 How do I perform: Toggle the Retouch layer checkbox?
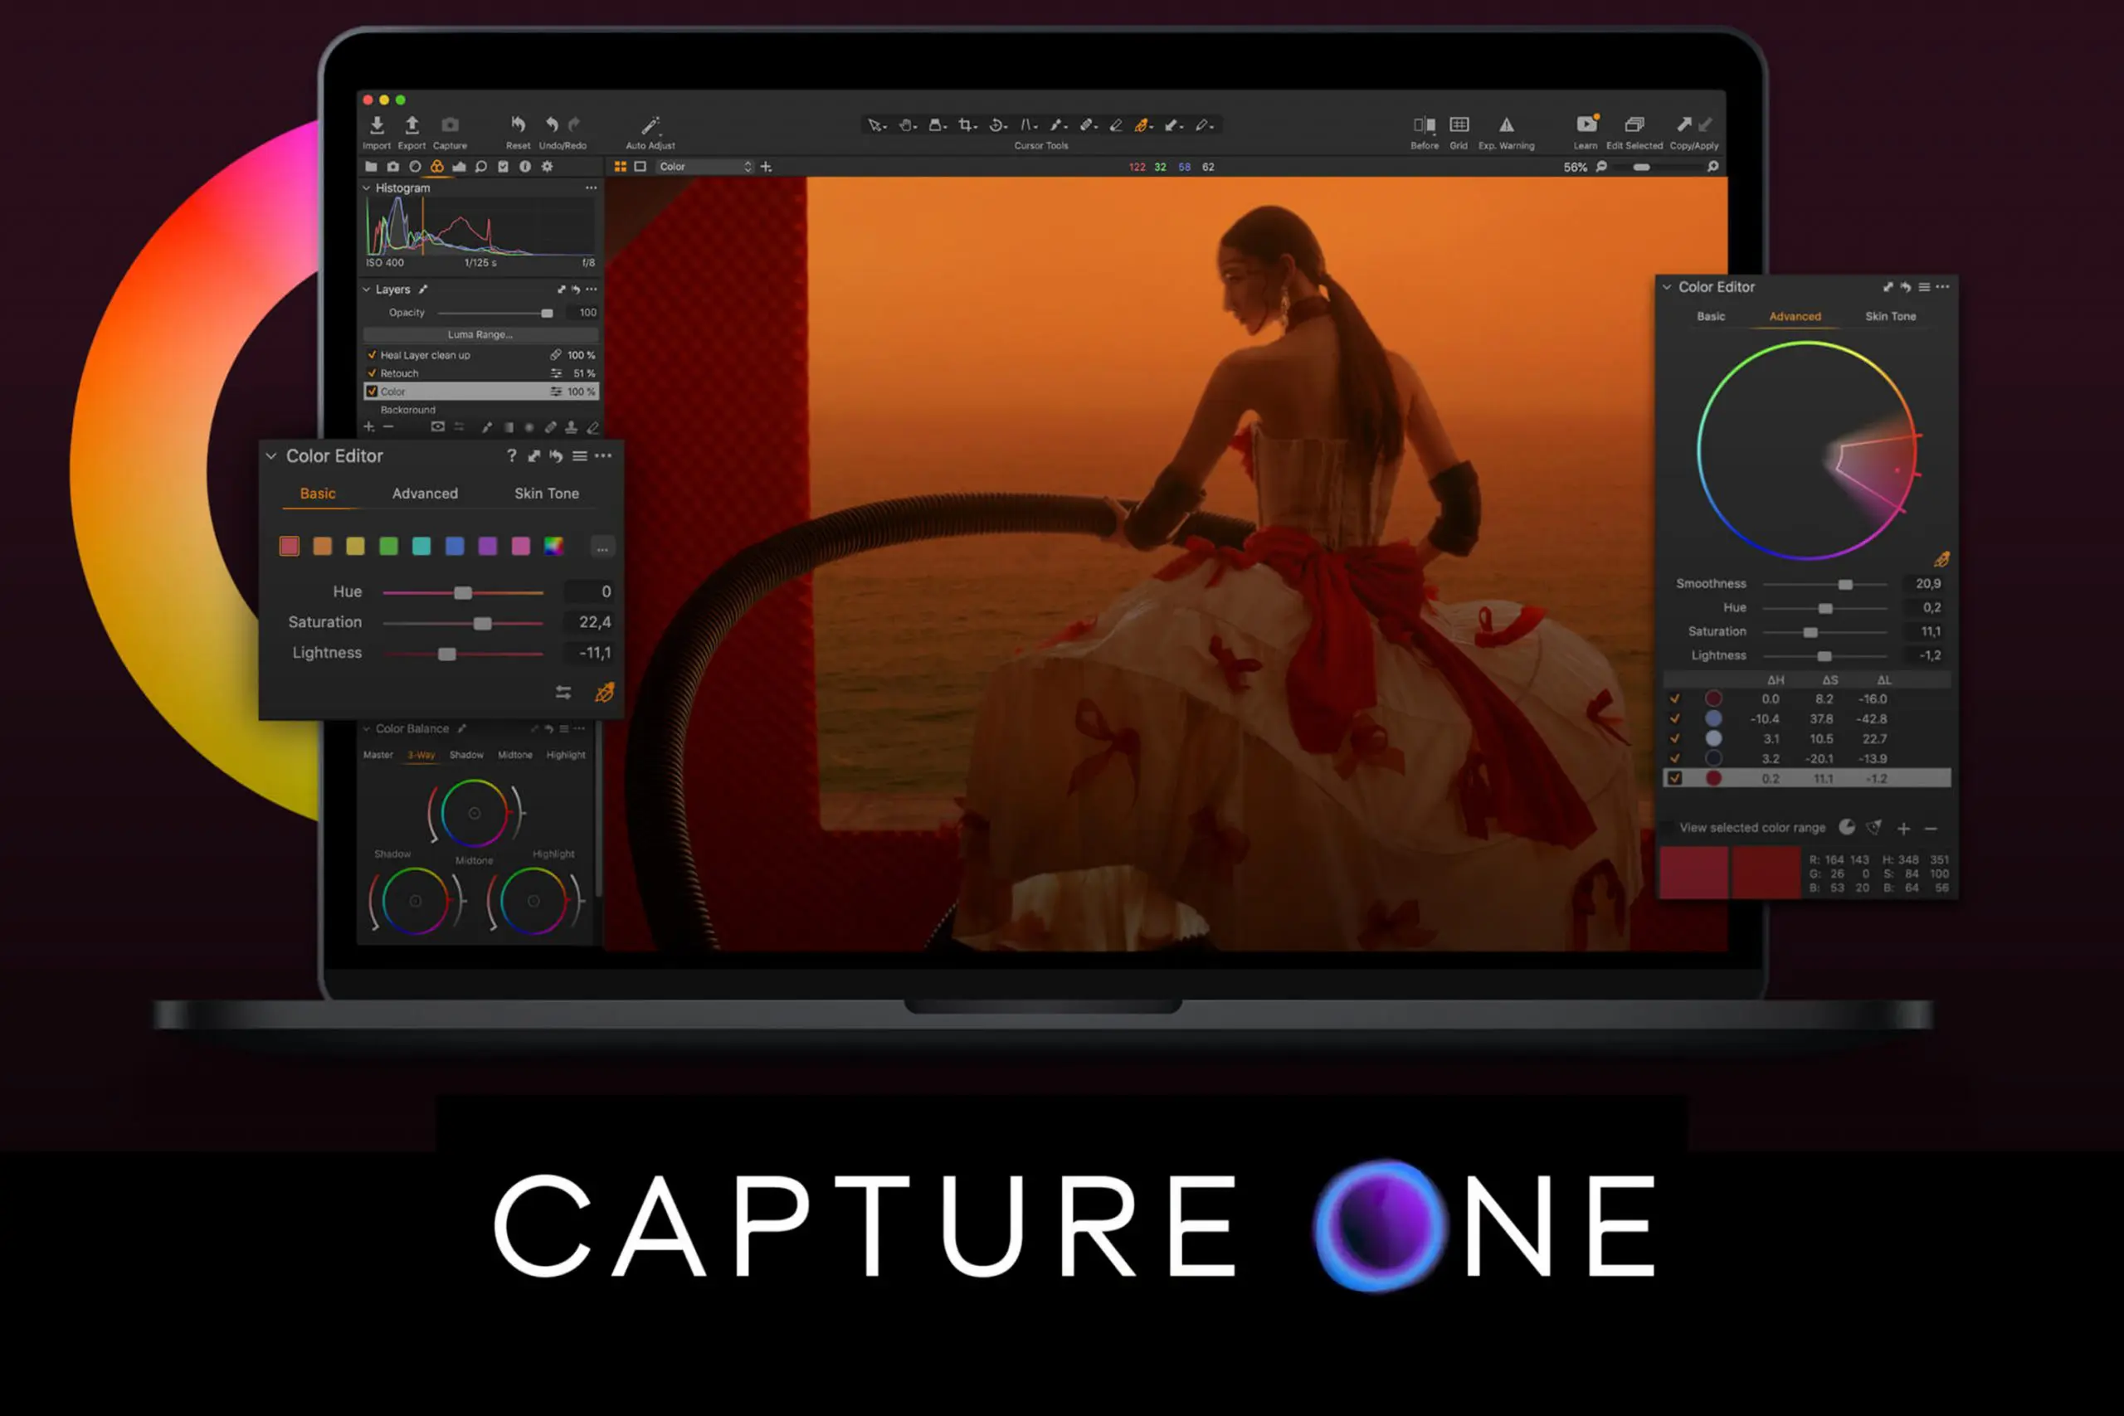point(372,373)
